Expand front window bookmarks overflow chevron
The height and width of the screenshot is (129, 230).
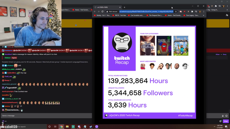pyautogui.click(x=203, y=15)
